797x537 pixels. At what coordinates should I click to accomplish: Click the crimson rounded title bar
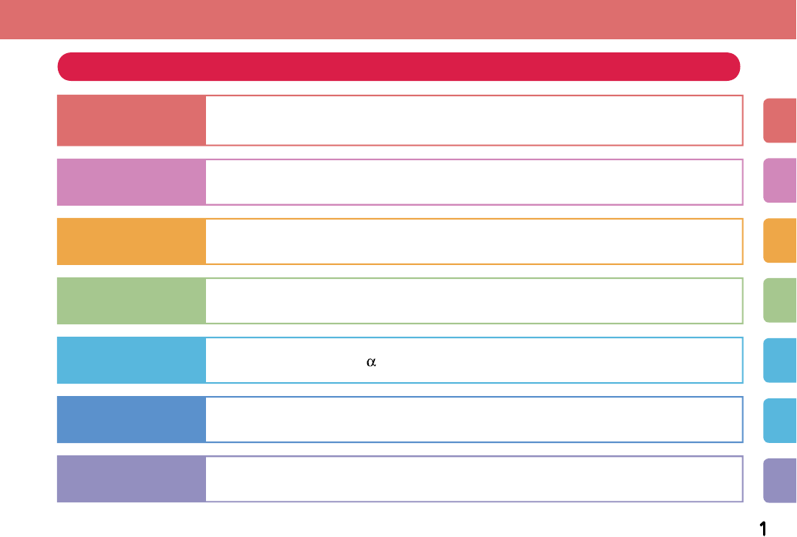(x=398, y=67)
